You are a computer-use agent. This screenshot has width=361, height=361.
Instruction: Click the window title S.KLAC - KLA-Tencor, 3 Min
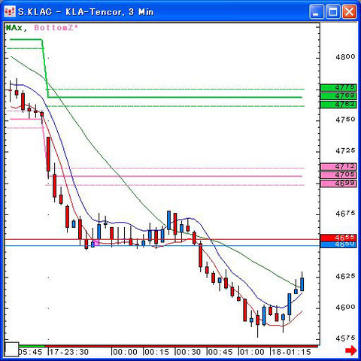tap(86, 12)
